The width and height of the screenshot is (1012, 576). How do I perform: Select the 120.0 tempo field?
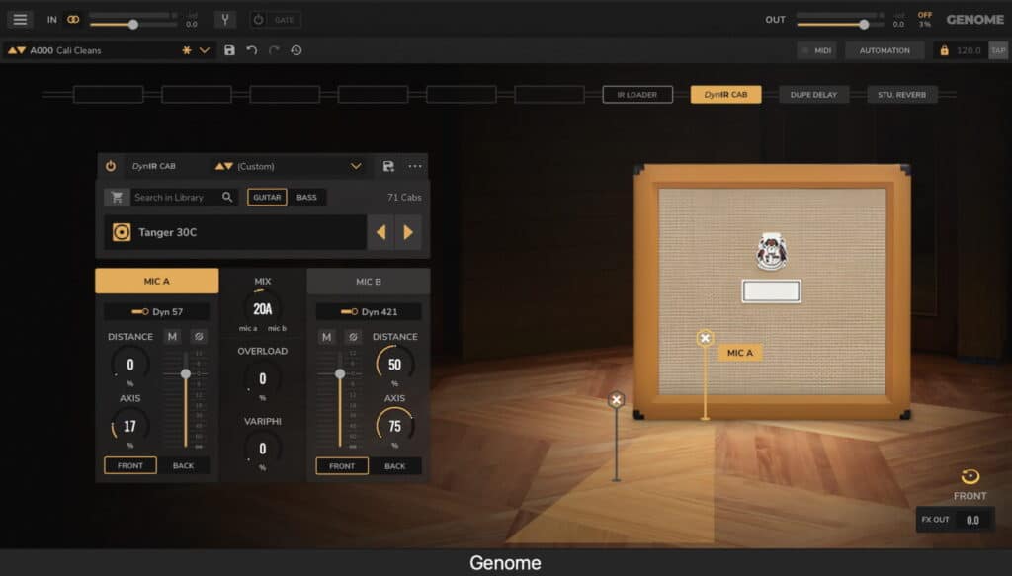tap(969, 50)
